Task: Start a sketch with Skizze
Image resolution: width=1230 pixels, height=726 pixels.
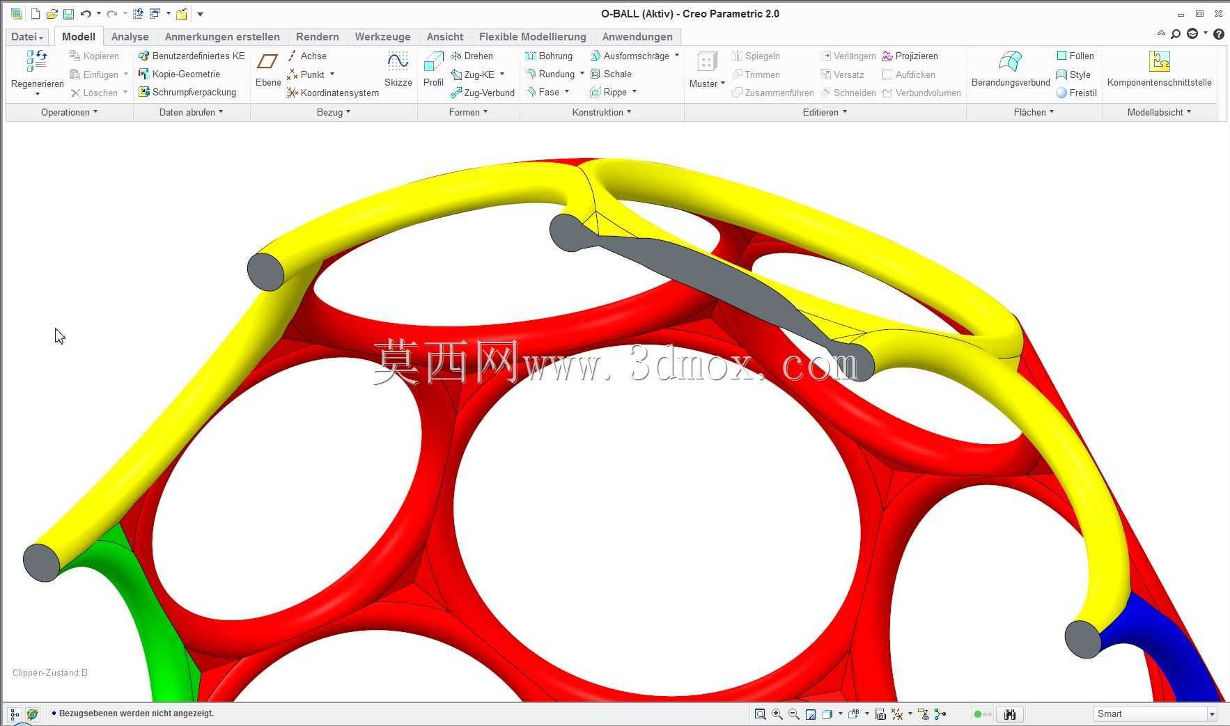Action: tap(398, 68)
